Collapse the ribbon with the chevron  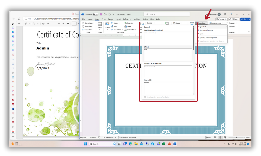click(x=249, y=32)
